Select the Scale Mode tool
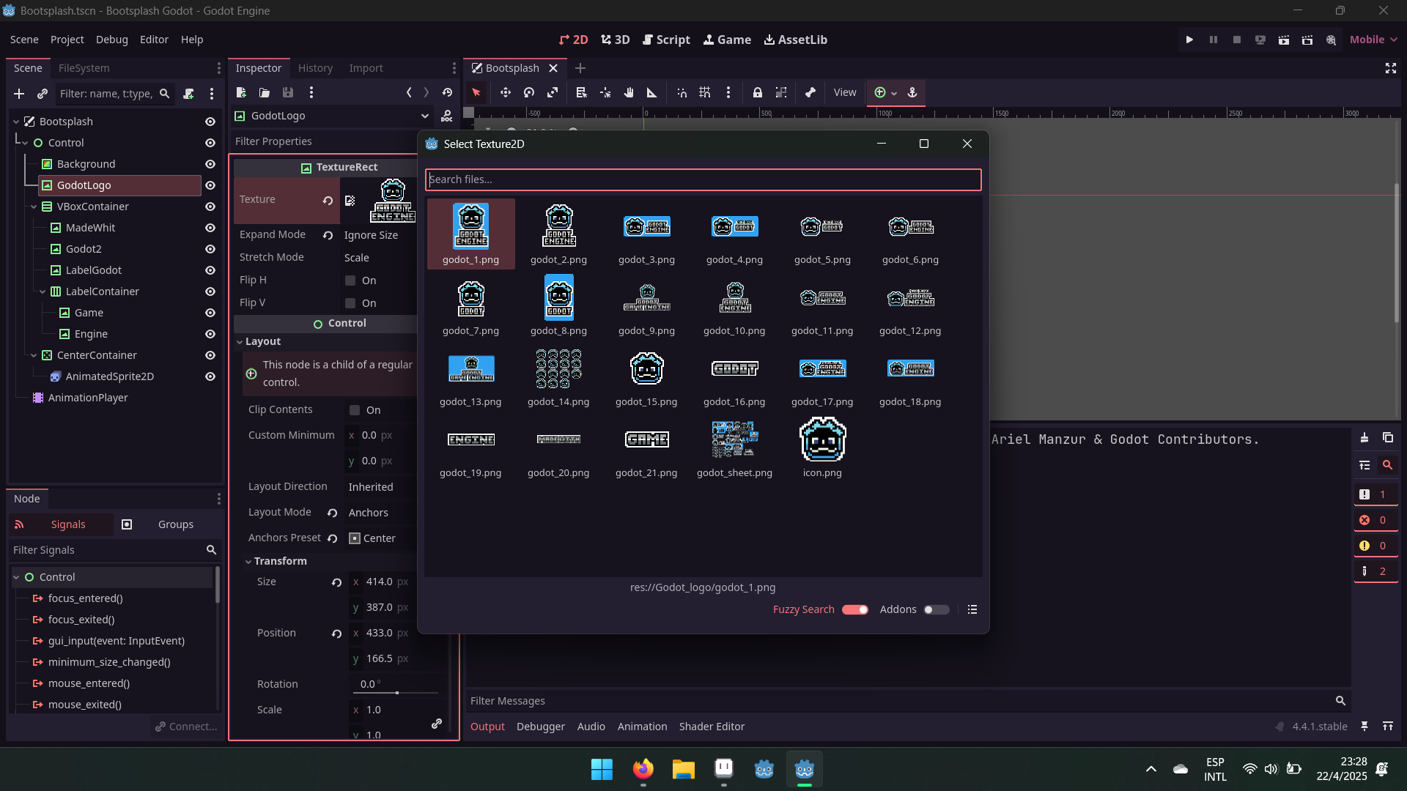The width and height of the screenshot is (1407, 791). pyautogui.click(x=553, y=92)
